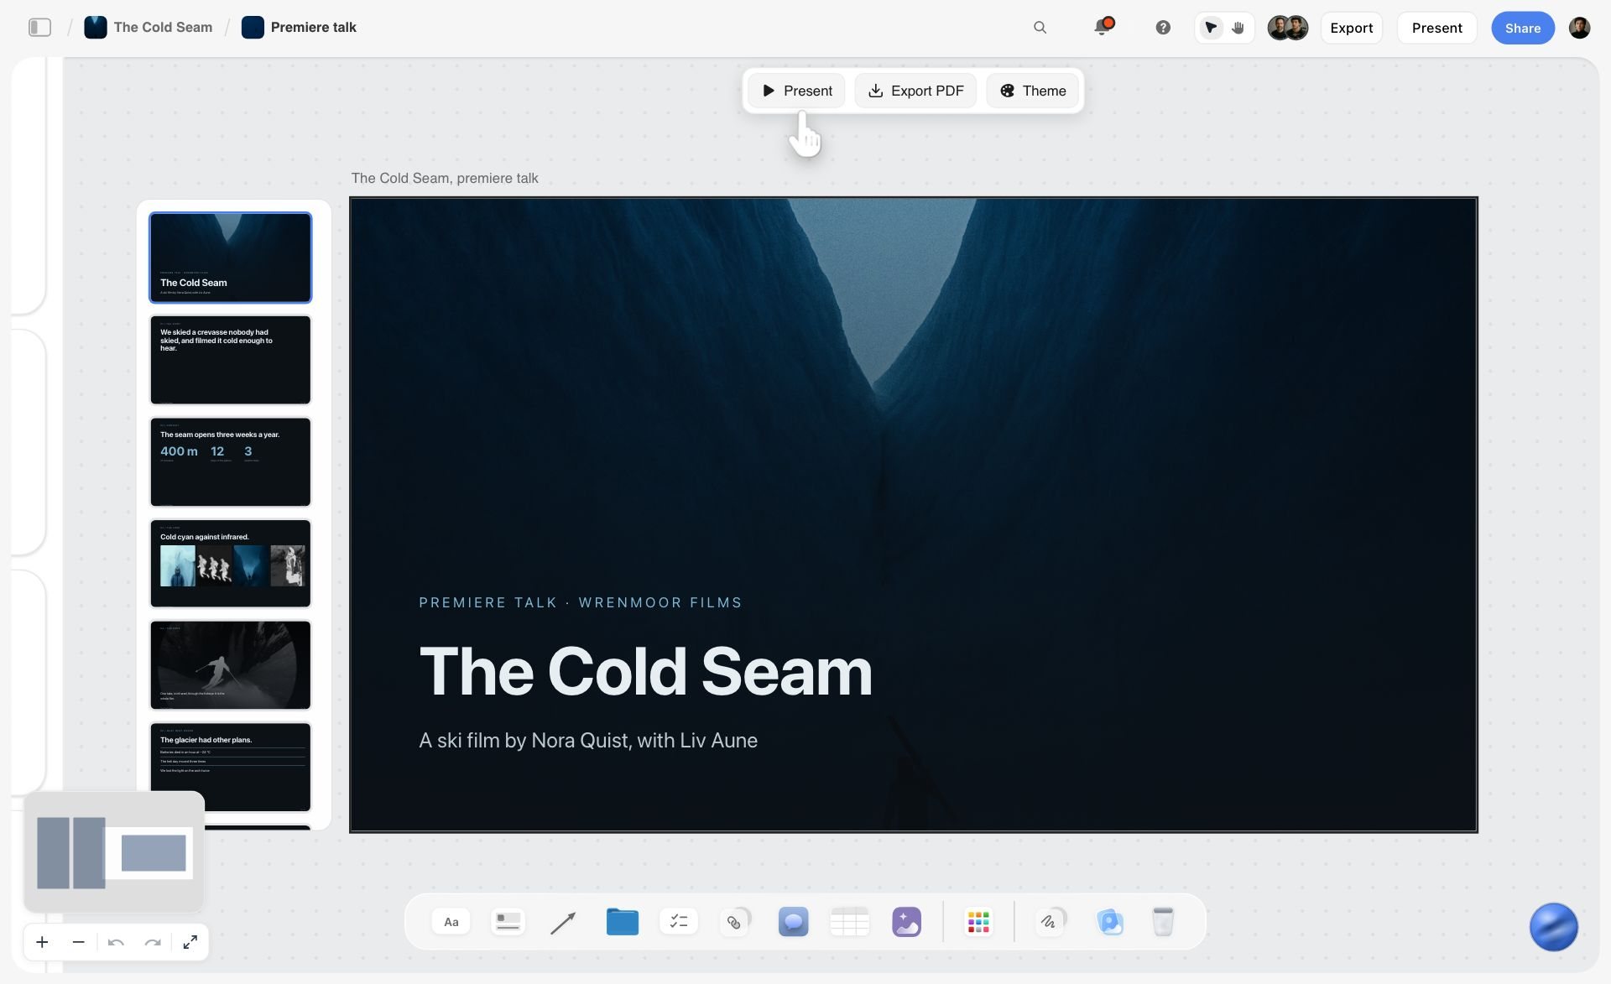Start slideshow with floating Present button
This screenshot has height=984, width=1611.
tap(796, 91)
